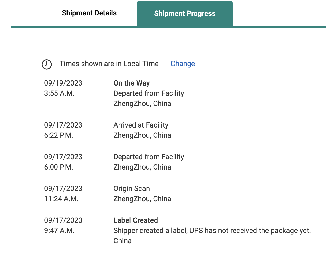
Task: Click China location under Label Created
Action: (122, 241)
